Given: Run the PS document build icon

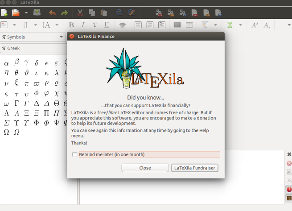Looking at the screenshot, I should [218, 12].
